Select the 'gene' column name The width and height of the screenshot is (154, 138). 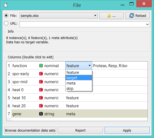point(17,114)
